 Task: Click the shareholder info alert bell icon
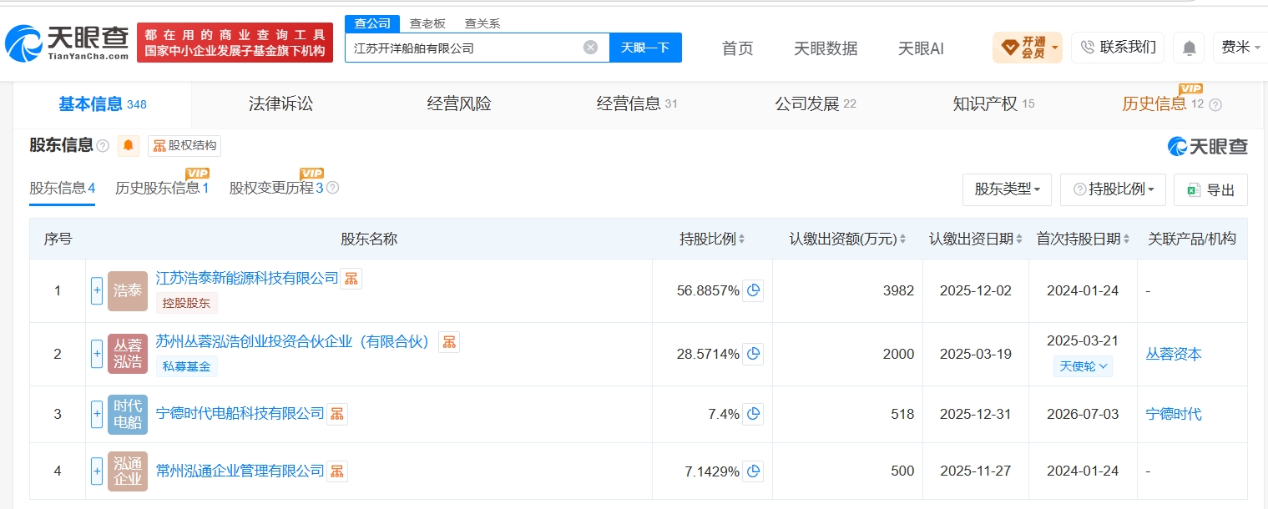tap(129, 145)
